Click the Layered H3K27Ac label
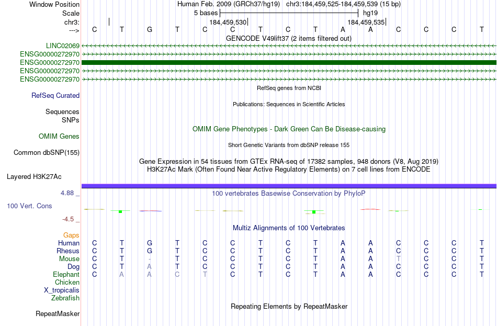497x326 pixels. point(34,177)
